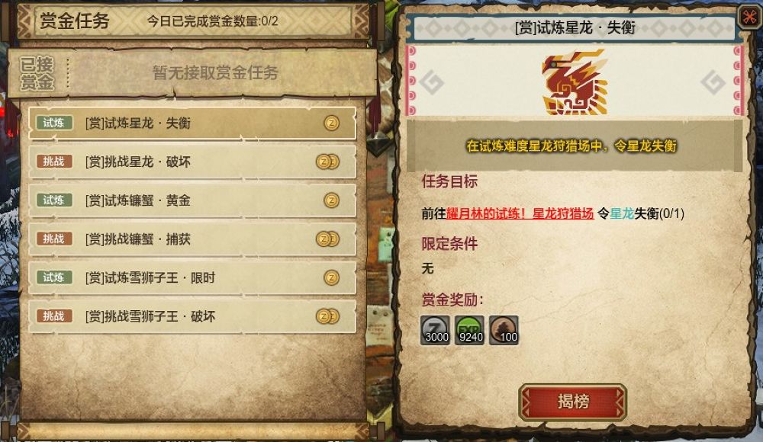Click the zenny 3000 reward icon
This screenshot has height=442, width=763.
(x=435, y=330)
